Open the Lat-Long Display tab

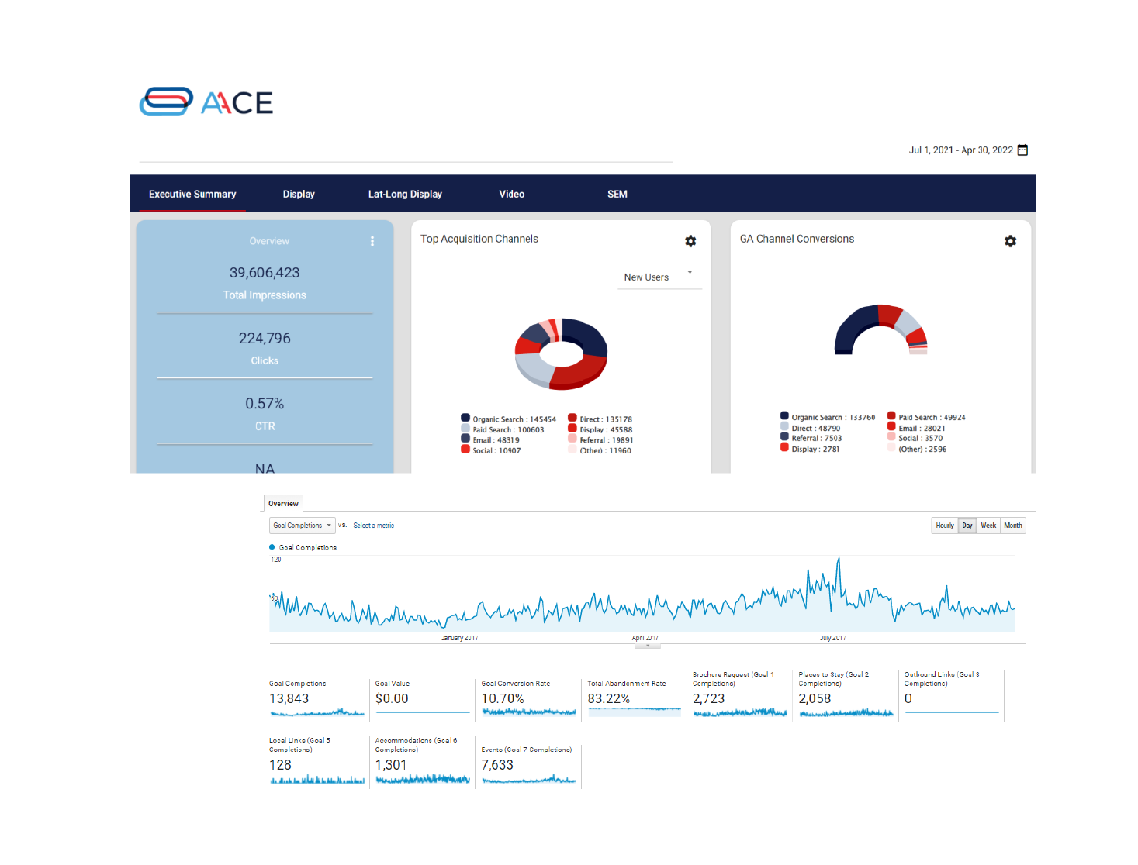click(405, 194)
